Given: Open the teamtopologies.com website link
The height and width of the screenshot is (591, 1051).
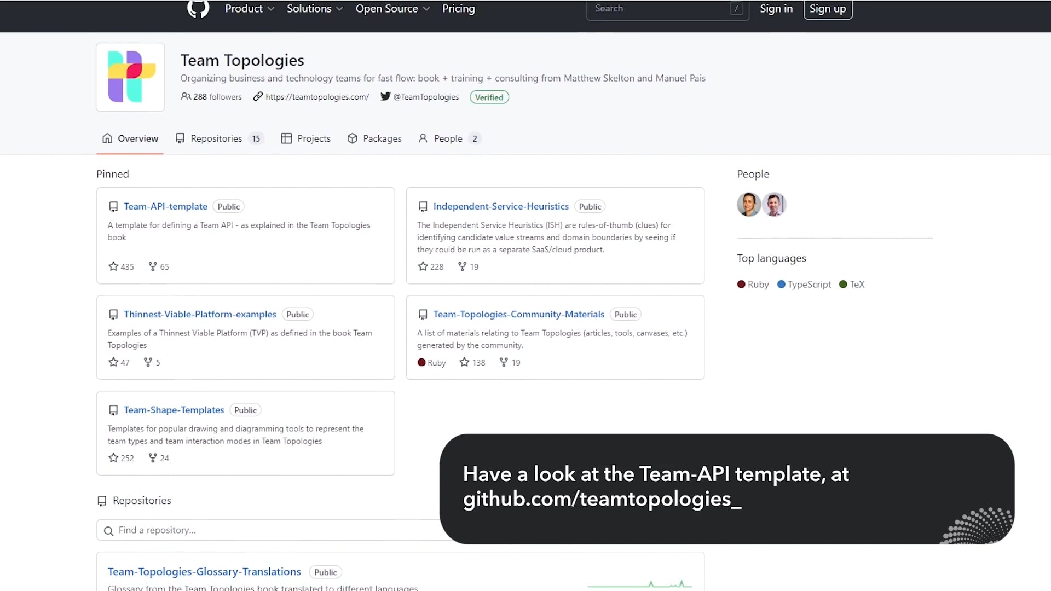Looking at the screenshot, I should 317,97.
